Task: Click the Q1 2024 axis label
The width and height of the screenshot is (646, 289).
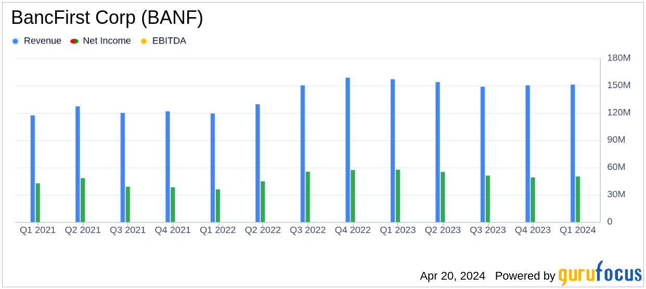Action: click(578, 230)
